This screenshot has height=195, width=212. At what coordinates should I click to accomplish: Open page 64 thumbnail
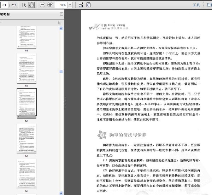26,139
